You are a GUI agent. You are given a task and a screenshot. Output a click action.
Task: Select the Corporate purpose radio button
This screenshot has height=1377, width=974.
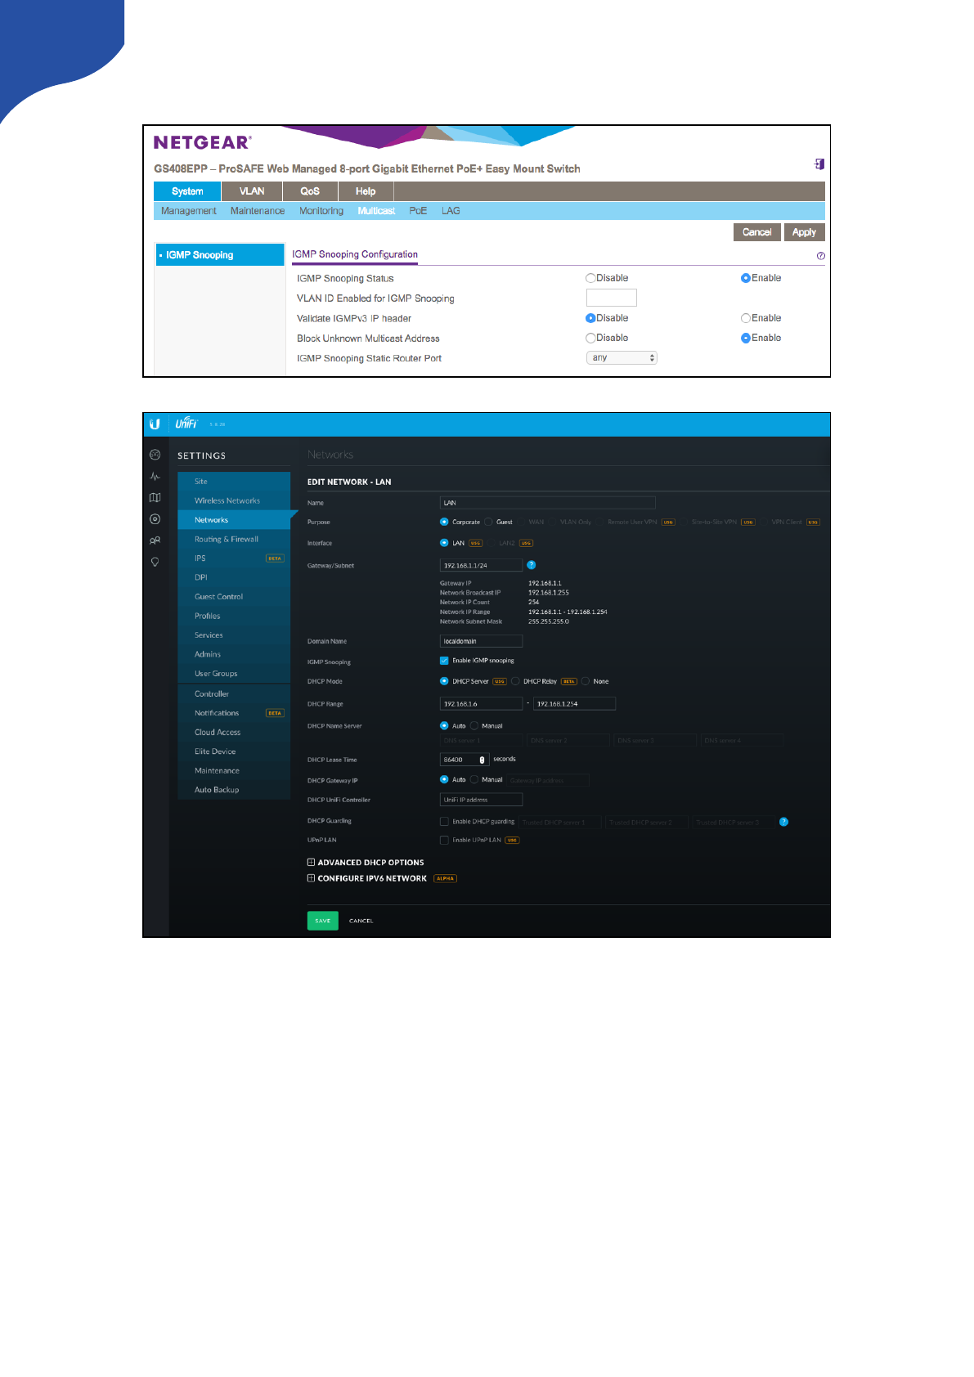pos(444,522)
